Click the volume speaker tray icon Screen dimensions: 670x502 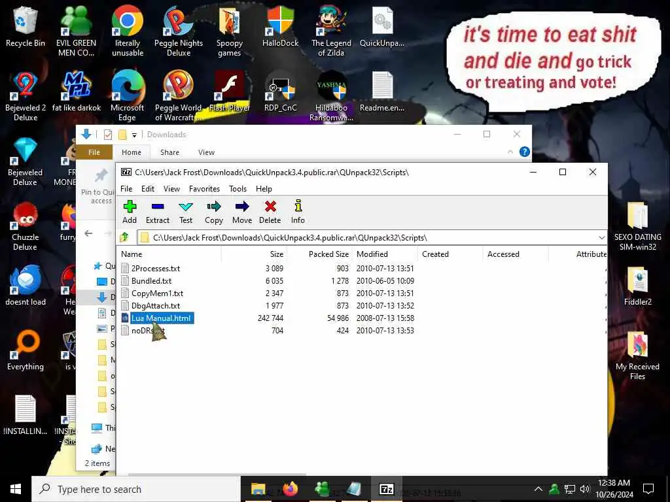click(585, 489)
